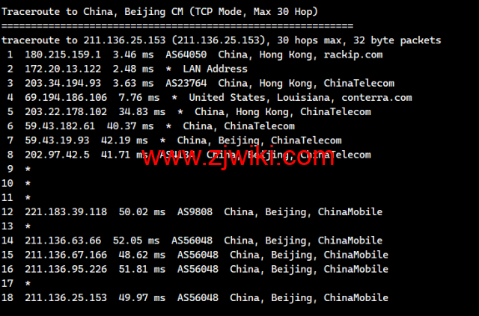Select IP address 180.215.159.1 in hop 1
Image resolution: width=479 pixels, height=316 pixels.
coord(63,55)
